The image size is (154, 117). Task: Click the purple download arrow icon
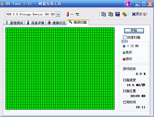[x=127, y=4]
